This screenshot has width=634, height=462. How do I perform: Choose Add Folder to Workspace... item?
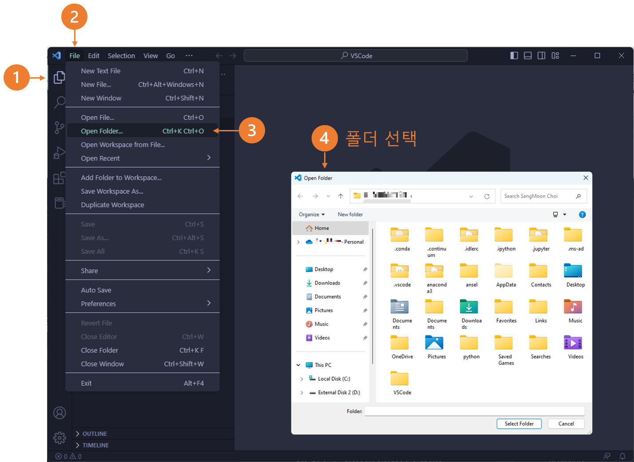click(143, 178)
